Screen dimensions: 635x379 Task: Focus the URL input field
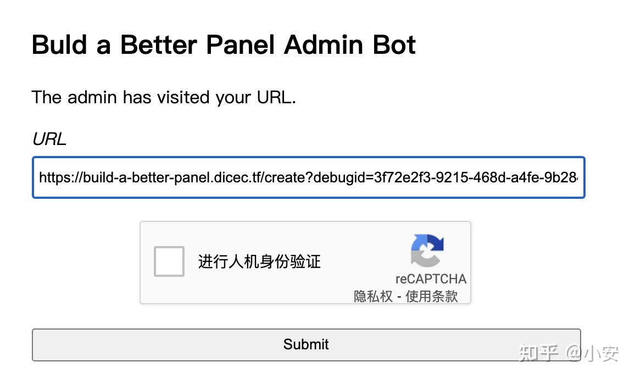(x=308, y=177)
